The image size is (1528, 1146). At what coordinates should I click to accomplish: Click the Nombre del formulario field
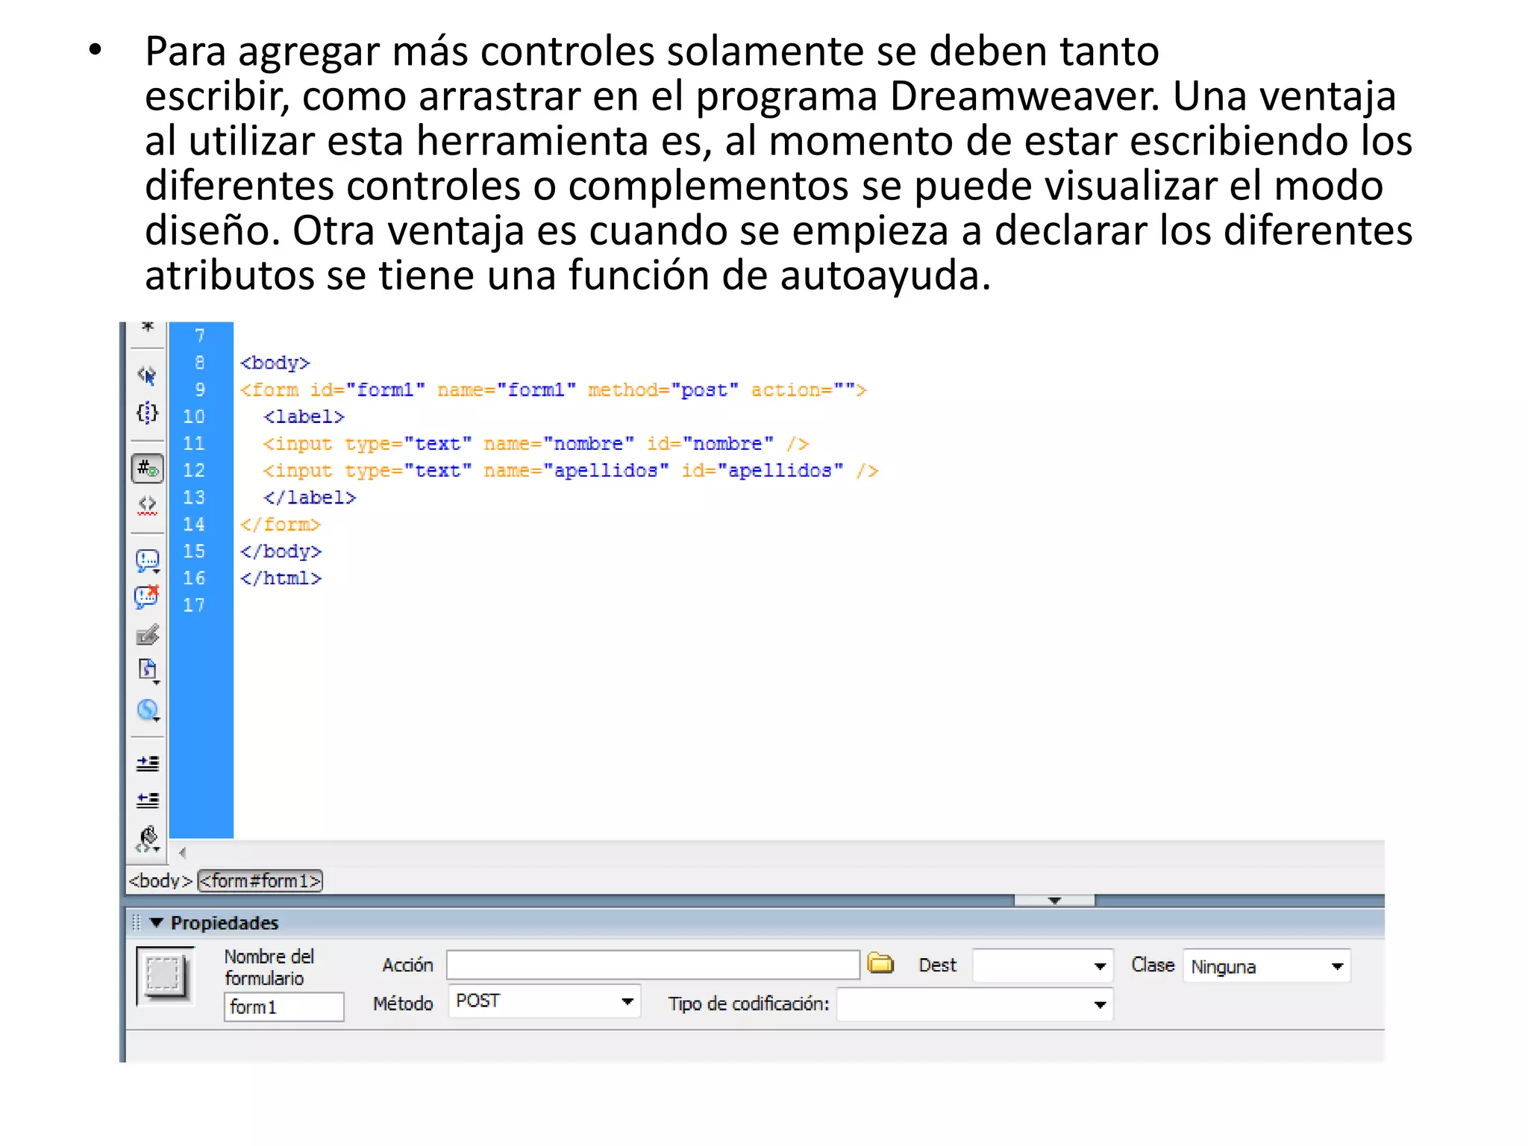[284, 1006]
